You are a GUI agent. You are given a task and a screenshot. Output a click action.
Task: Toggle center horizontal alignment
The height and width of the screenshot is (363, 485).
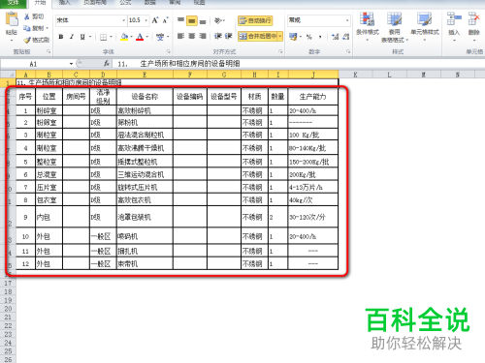[x=192, y=36]
